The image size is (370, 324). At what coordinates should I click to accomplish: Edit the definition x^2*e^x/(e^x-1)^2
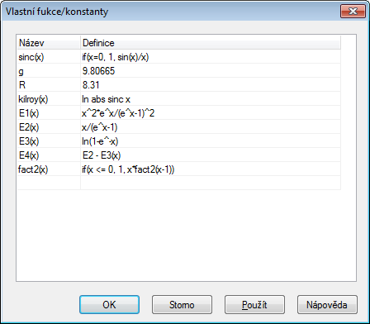pos(211,113)
